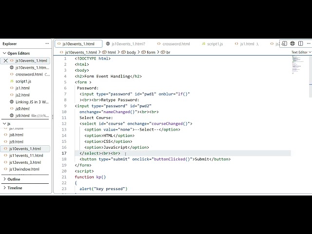Click 'function kp()' on line 21
The height and width of the screenshot is (234, 312).
(x=90, y=177)
